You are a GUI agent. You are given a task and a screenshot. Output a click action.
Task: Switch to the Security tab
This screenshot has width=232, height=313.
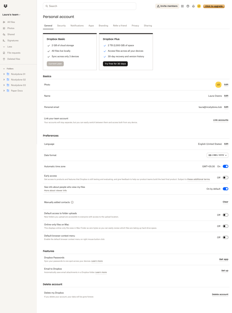[x=61, y=26]
